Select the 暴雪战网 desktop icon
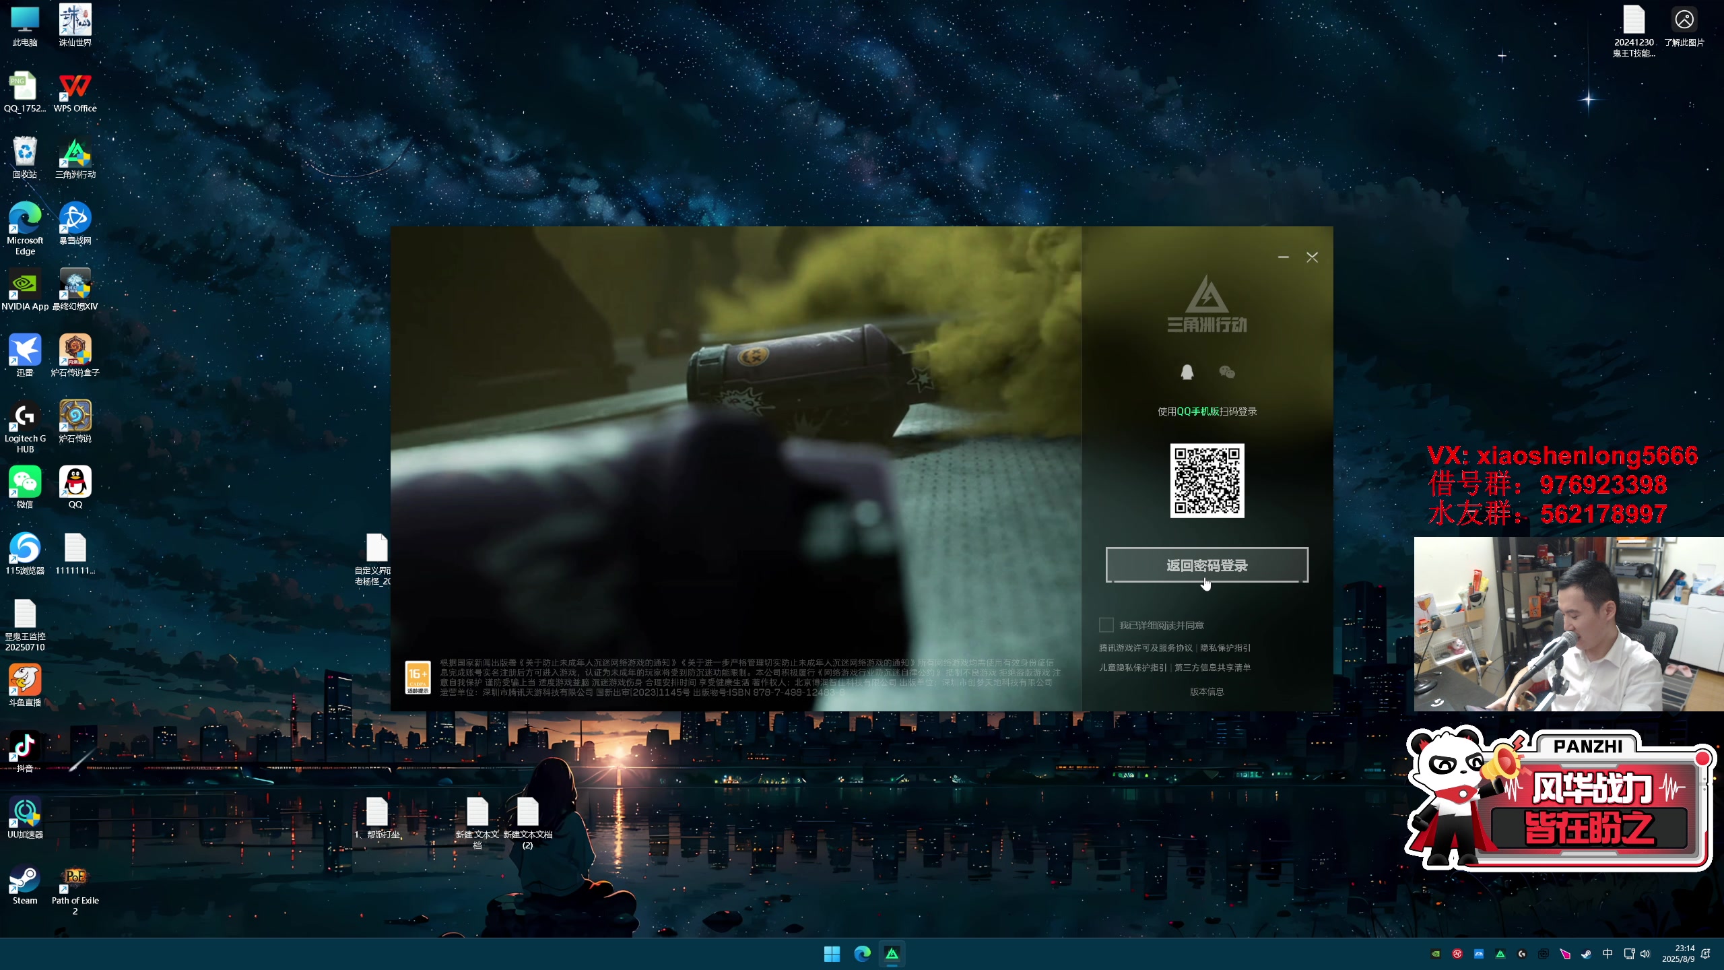Image resolution: width=1724 pixels, height=970 pixels. 75,224
